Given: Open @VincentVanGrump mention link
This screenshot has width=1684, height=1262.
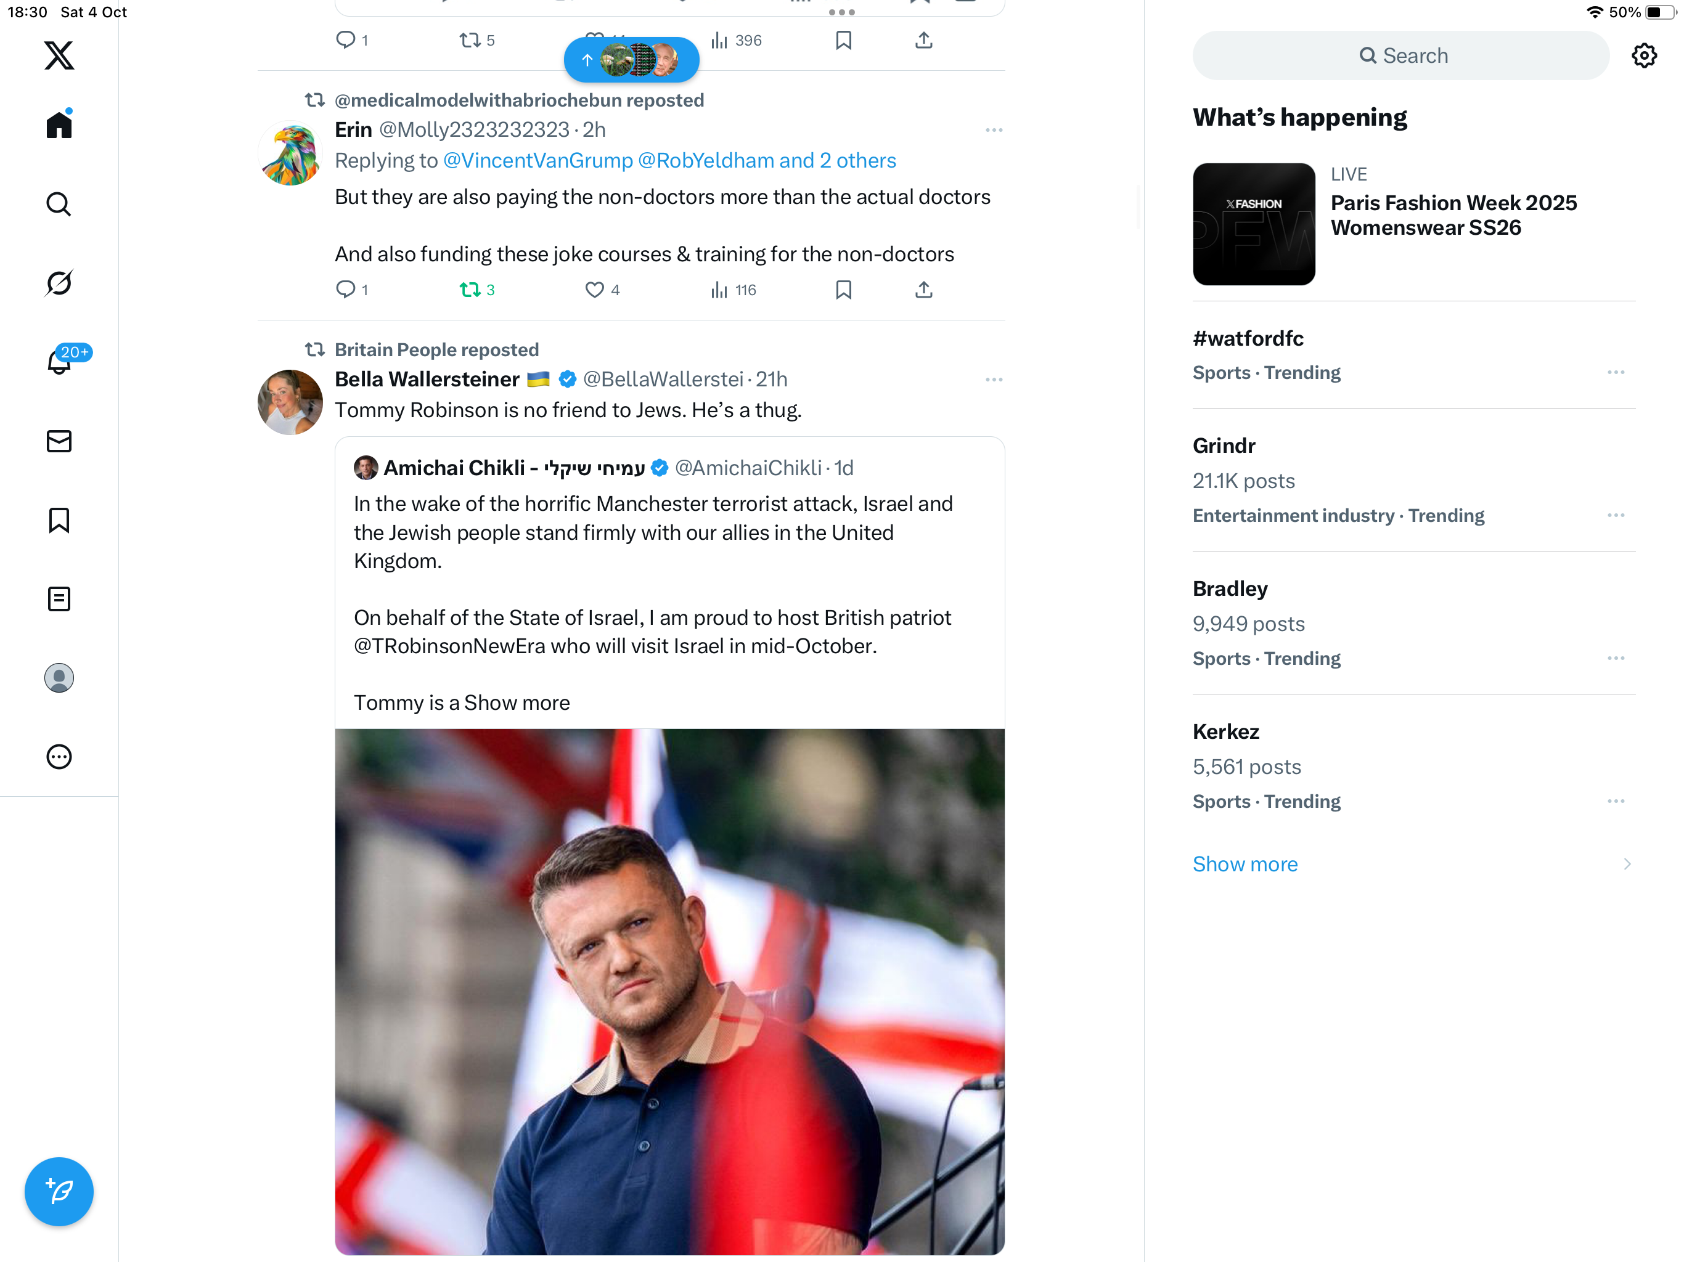Looking at the screenshot, I should [x=538, y=161].
